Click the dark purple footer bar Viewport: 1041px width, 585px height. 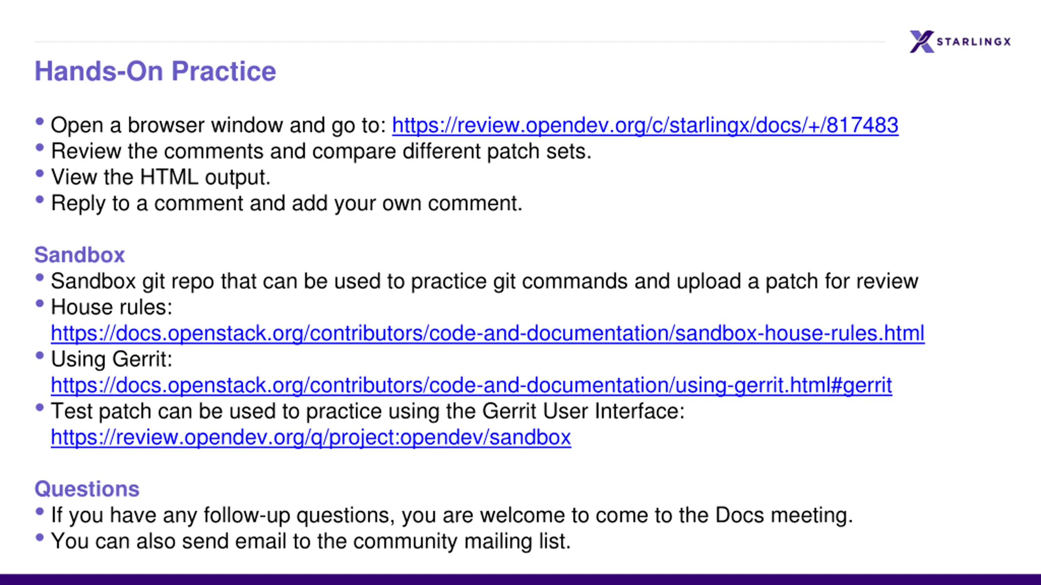[x=520, y=579]
